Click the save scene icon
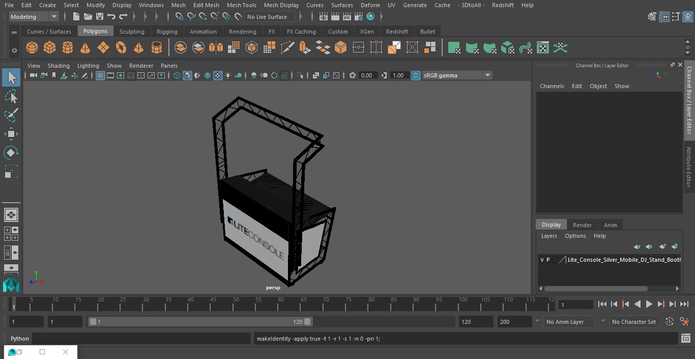The height and width of the screenshot is (359, 695). coord(100,17)
